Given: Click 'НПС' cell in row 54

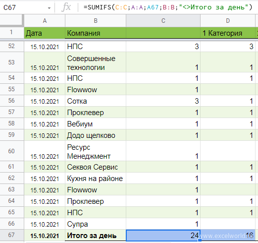Looking at the screenshot, I should (x=96, y=78).
